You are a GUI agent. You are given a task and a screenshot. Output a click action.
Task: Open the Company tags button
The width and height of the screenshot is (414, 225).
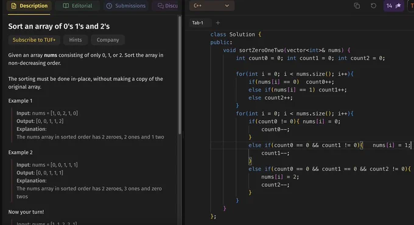point(108,40)
